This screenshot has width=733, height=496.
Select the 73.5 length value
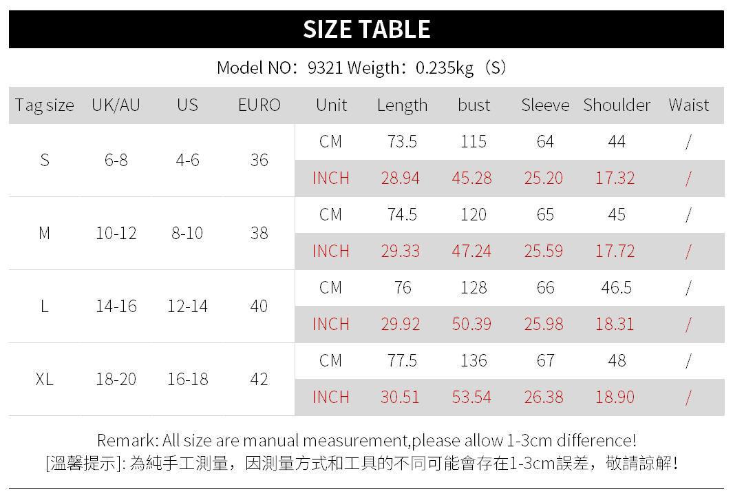[x=402, y=142]
